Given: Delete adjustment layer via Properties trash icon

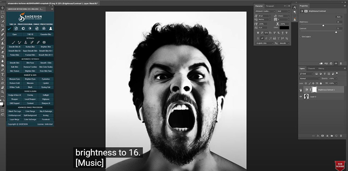Looking at the screenshot, I should 341,63.
